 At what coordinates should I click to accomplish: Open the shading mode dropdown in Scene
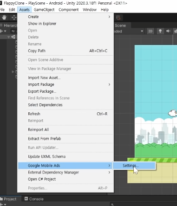pos(129,32)
